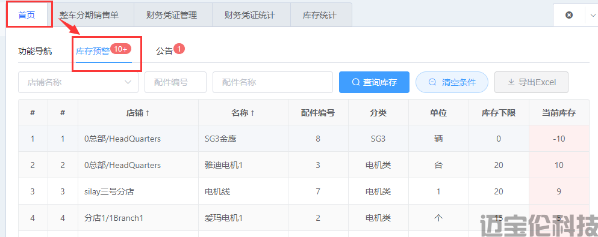The height and width of the screenshot is (237, 598).
Task: Click the SG3 category cell
Action: (378, 139)
